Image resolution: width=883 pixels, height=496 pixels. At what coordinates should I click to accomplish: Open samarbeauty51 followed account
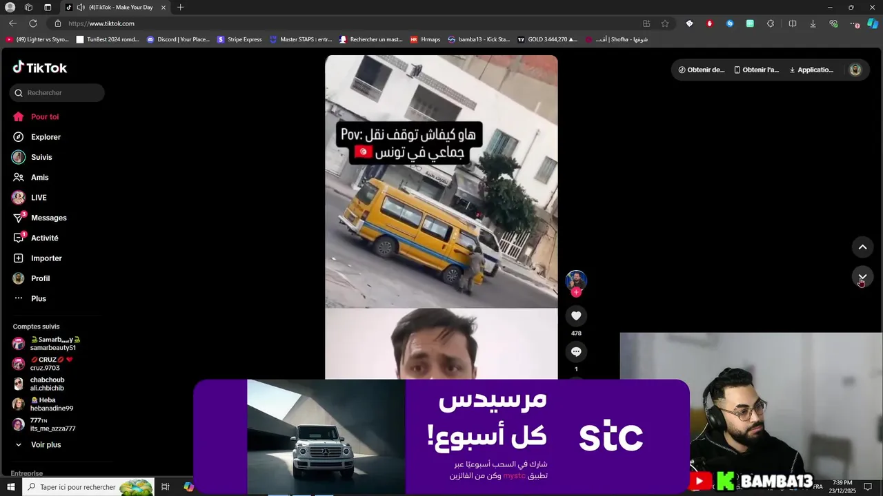pos(48,344)
